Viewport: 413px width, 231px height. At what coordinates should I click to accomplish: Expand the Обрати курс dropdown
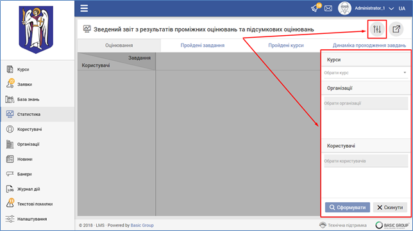pyautogui.click(x=366, y=73)
